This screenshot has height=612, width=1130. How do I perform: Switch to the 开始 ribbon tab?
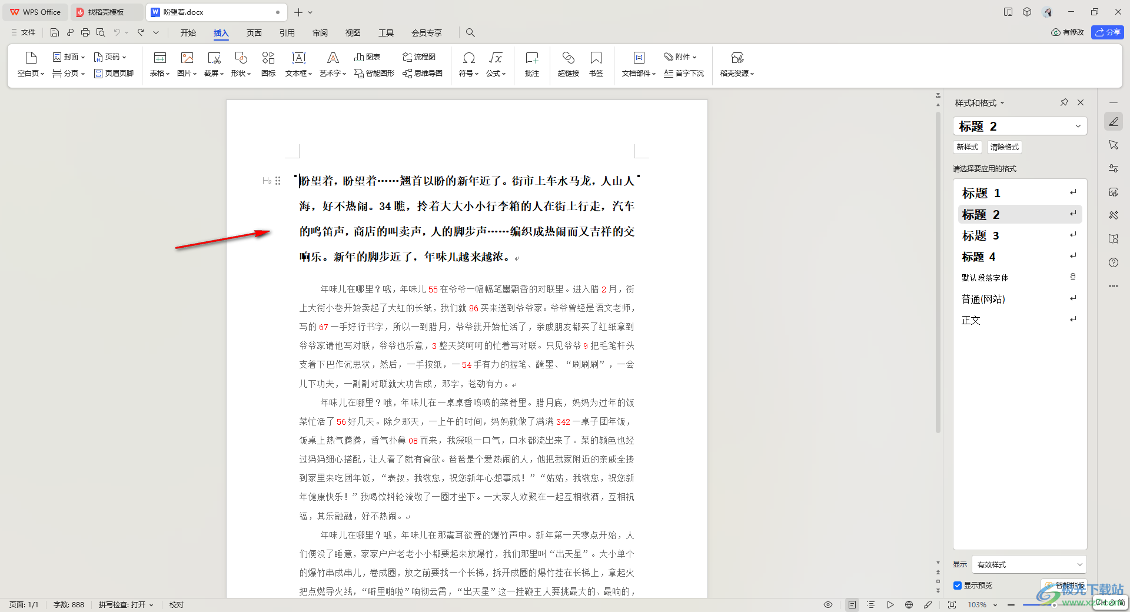click(188, 32)
